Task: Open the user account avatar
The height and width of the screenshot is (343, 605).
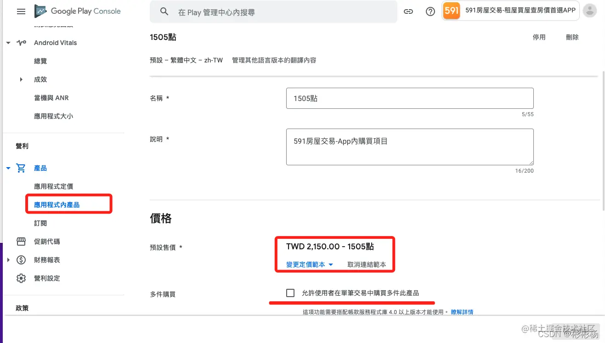Action: coord(590,11)
